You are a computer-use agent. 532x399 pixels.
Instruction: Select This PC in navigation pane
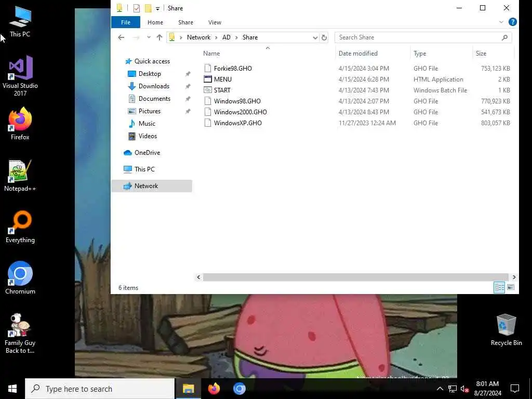pos(144,169)
